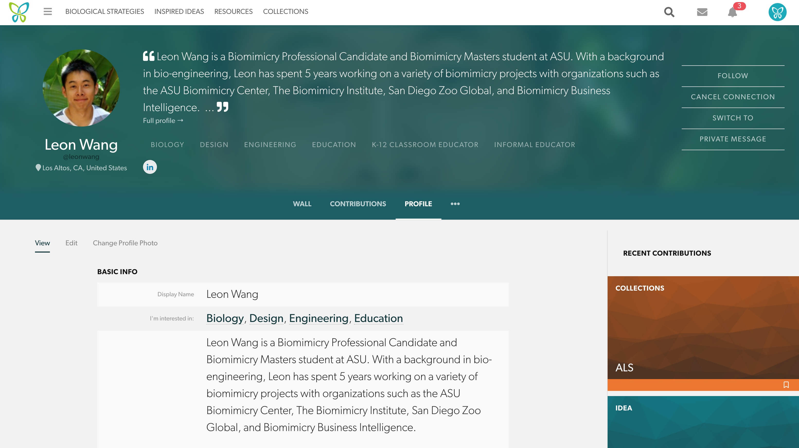Click Informal Educator tag
The width and height of the screenshot is (799, 448).
click(x=534, y=145)
